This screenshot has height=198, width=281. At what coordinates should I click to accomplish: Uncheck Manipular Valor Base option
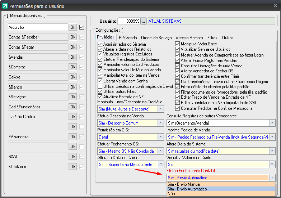point(178,44)
